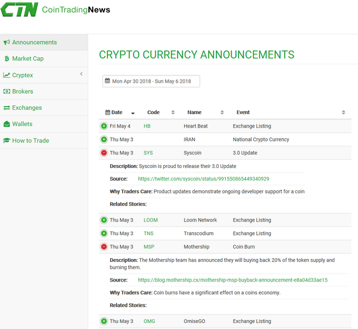This screenshot has height=329, width=358.
Task: Click the Code column header label
Action: pyautogui.click(x=153, y=112)
